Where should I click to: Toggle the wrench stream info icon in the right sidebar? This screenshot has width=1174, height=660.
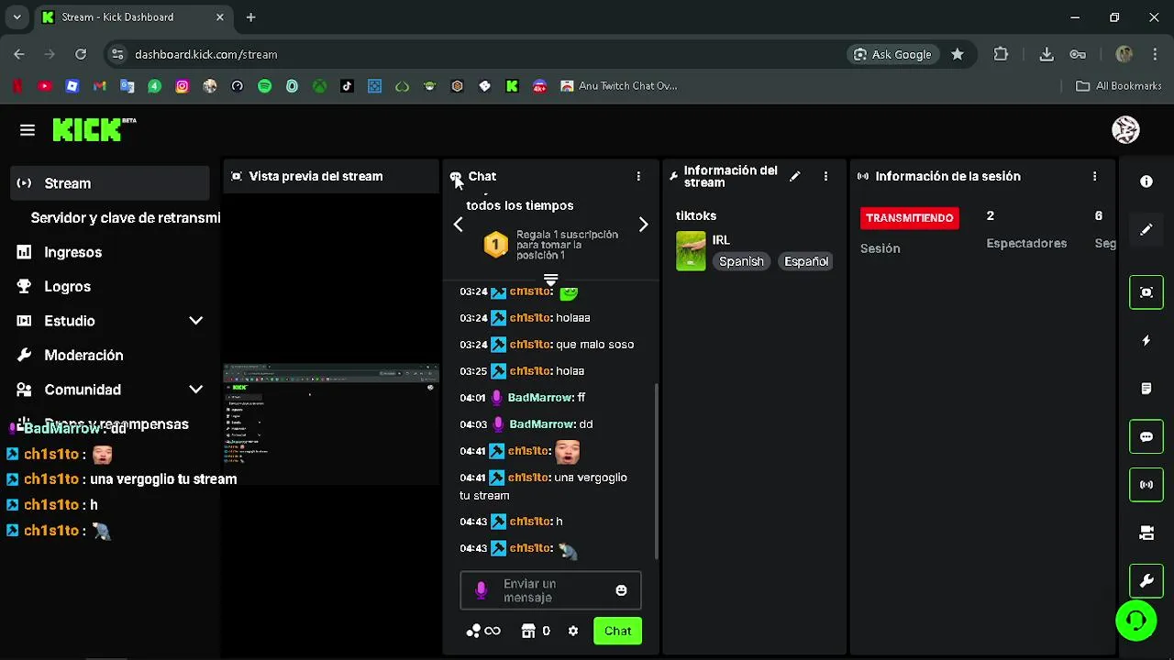pos(1146,581)
